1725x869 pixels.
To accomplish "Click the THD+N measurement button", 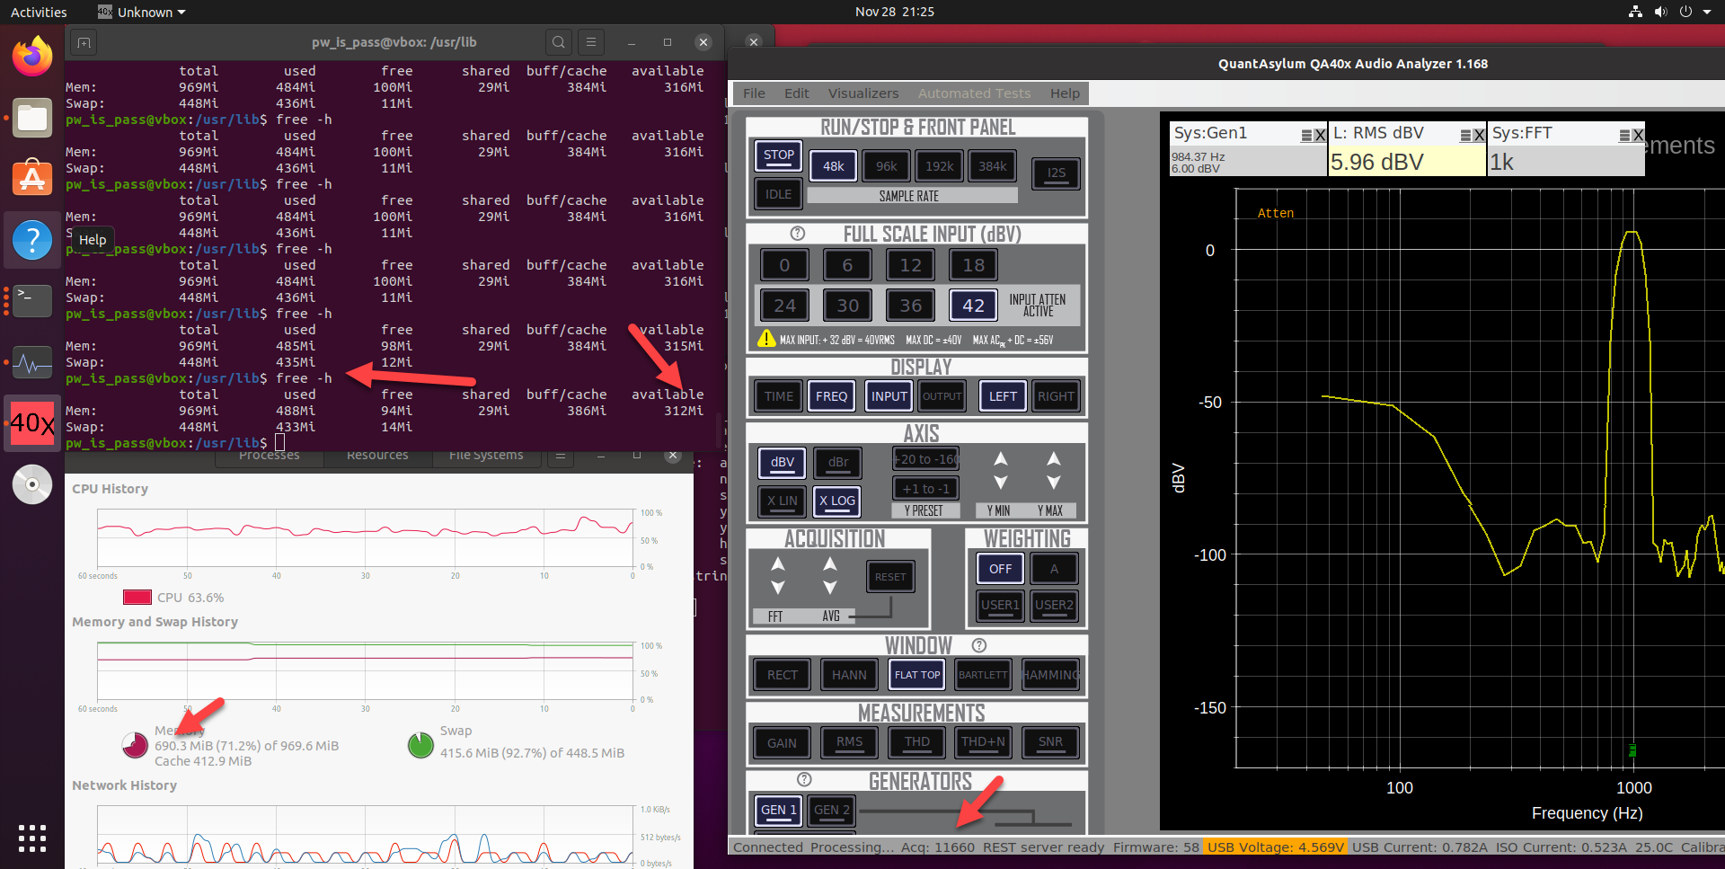I will 983,742.
